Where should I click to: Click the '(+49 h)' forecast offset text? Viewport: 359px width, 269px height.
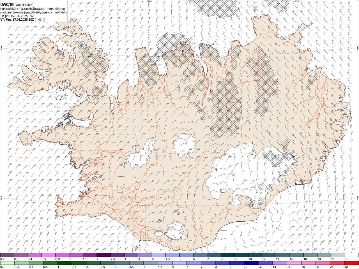tap(40, 20)
